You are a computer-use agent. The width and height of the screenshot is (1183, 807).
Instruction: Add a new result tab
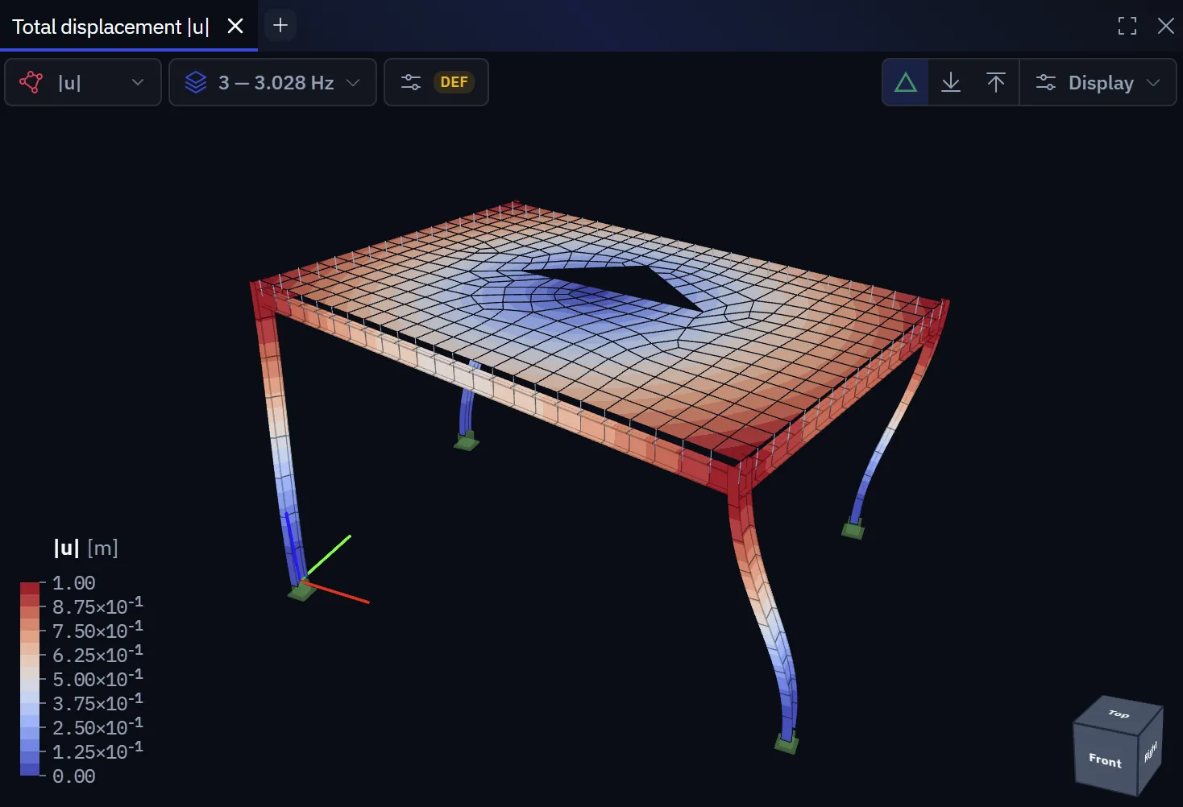pyautogui.click(x=280, y=26)
